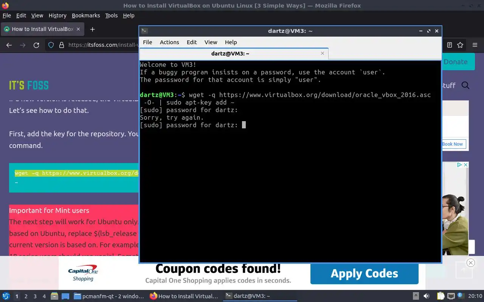This screenshot has width=484, height=302.
Task: Select the How to Install VirtualBox browser tab
Action: 42,29
